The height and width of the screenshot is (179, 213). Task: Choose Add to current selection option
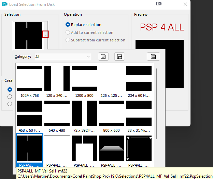point(68,33)
